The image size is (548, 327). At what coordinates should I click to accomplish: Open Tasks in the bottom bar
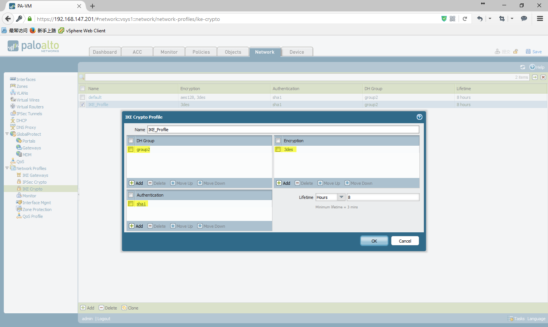pos(516,319)
